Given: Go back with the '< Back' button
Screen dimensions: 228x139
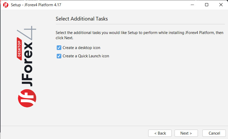Looking at the screenshot, I should [x=160, y=133].
